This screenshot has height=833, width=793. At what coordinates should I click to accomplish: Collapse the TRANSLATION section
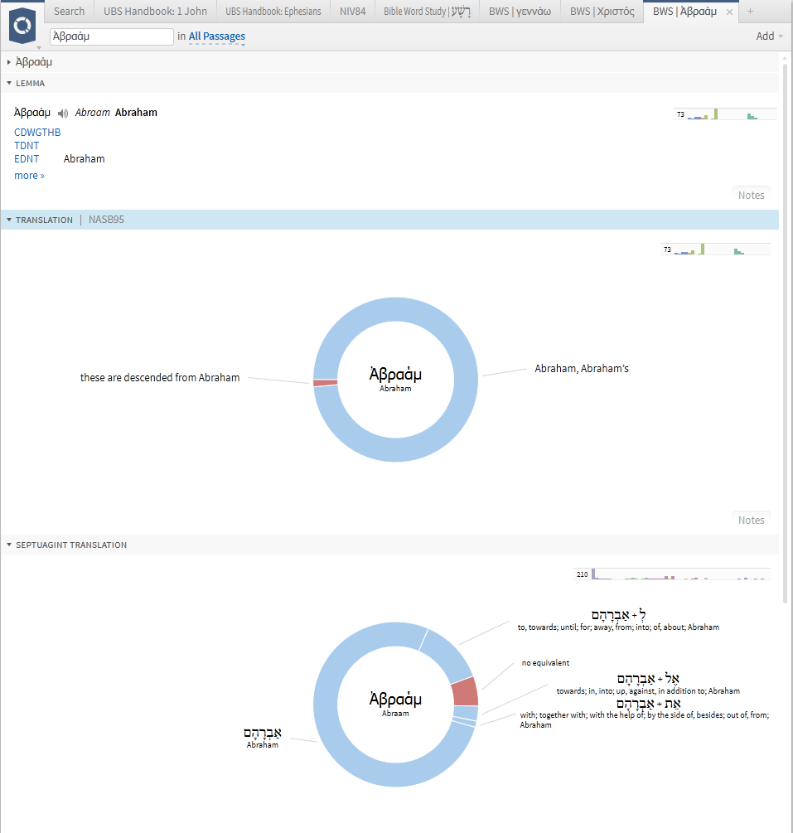9,220
